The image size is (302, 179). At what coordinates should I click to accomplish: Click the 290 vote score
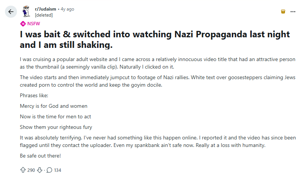pyautogui.click(x=31, y=170)
